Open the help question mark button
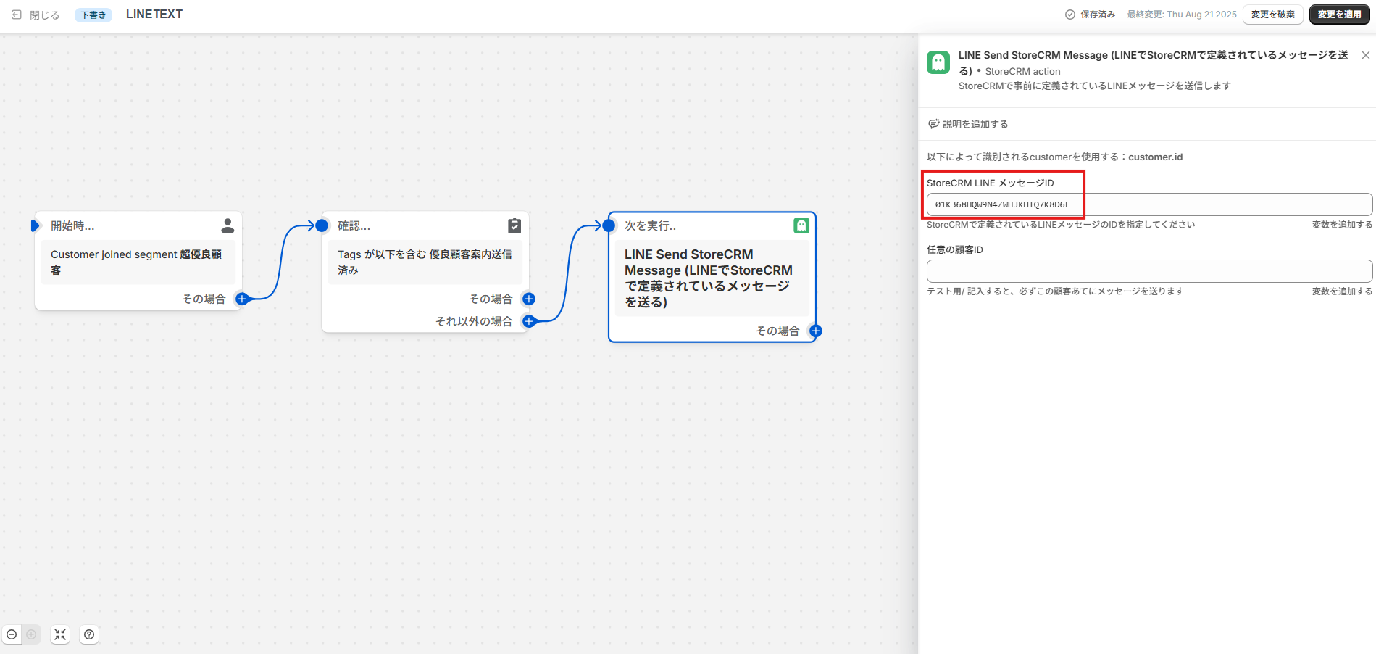Image resolution: width=1376 pixels, height=654 pixels. coord(89,634)
